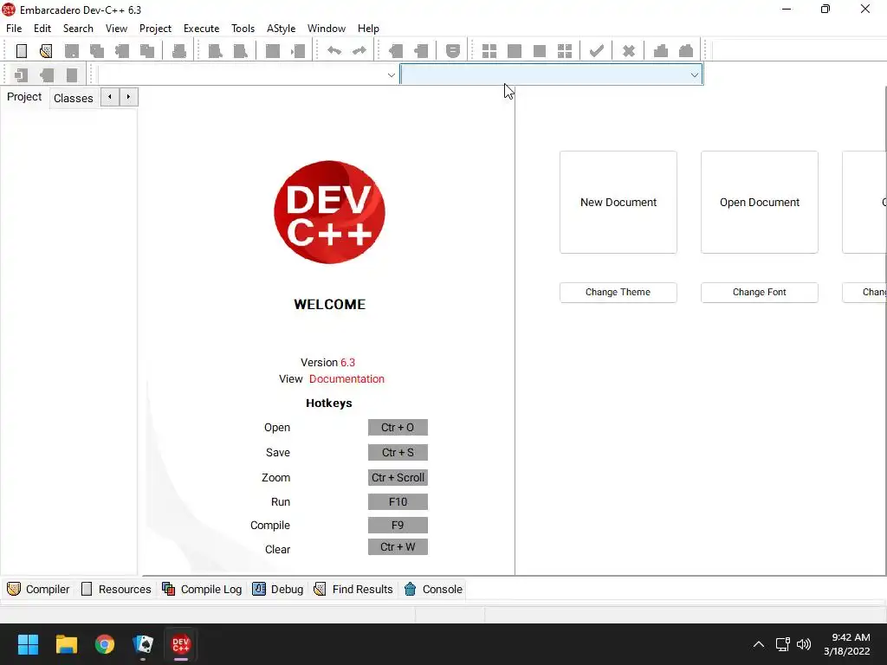Open the File menu
887x665 pixels.
click(14, 29)
